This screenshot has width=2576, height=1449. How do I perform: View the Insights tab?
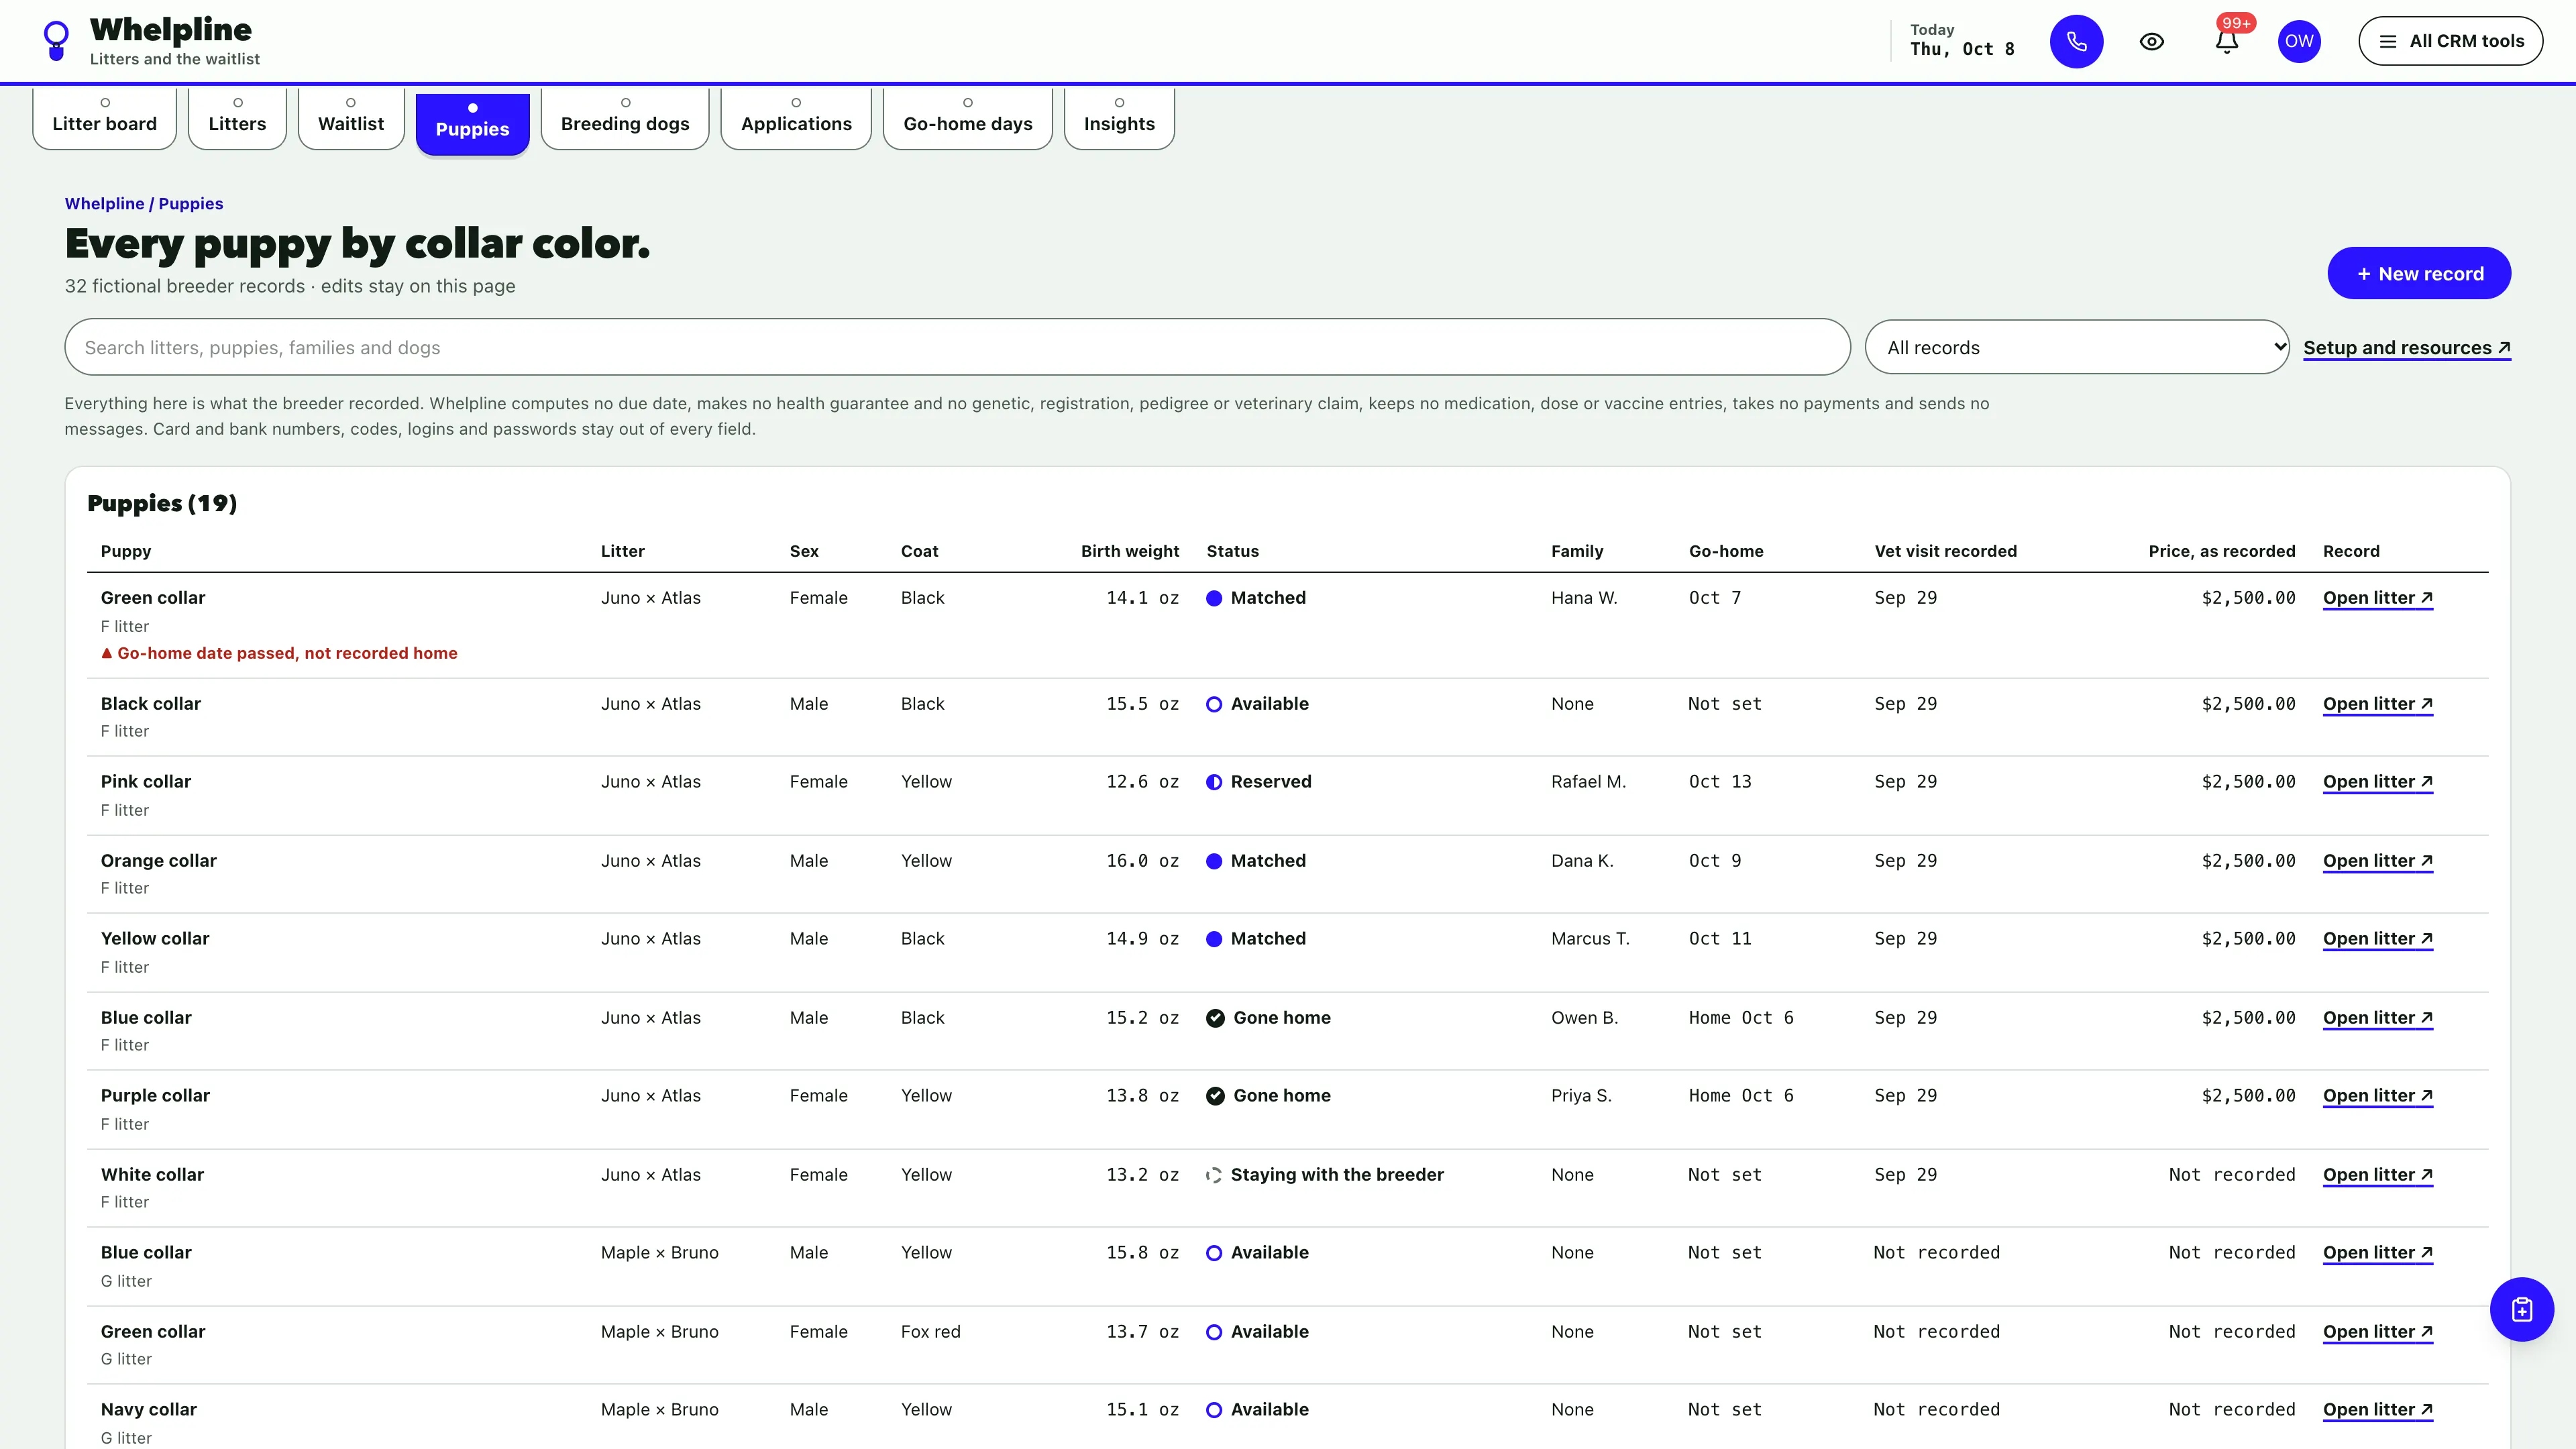coord(1119,118)
